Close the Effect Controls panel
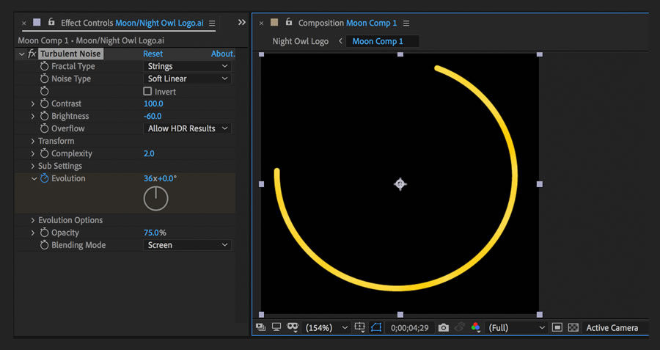Viewport: 660px width, 350px height. [x=24, y=23]
